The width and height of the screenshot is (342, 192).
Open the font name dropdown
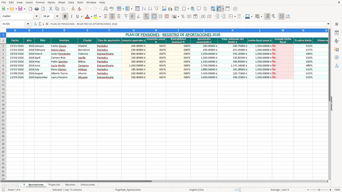point(36,16)
